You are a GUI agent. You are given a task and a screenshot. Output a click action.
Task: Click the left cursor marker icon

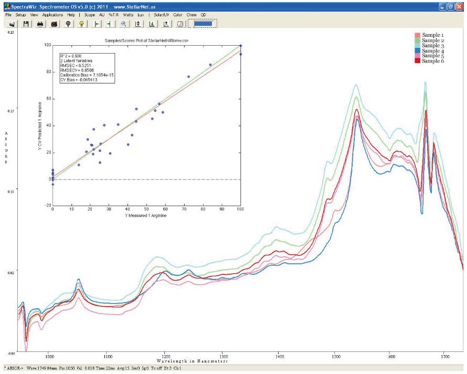click(x=97, y=24)
